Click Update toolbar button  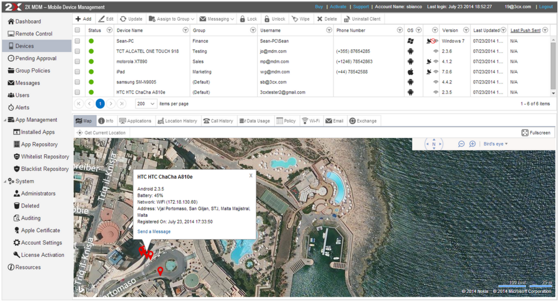pos(131,19)
